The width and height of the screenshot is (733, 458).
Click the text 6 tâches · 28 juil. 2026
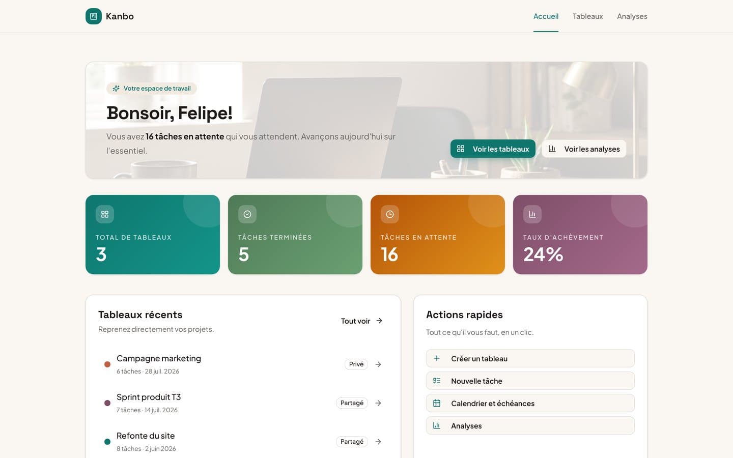[148, 371]
